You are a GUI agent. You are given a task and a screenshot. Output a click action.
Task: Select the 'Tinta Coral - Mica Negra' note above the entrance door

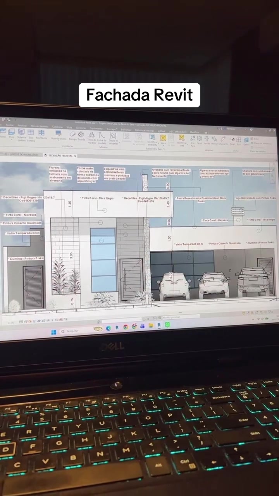pyautogui.click(x=97, y=198)
